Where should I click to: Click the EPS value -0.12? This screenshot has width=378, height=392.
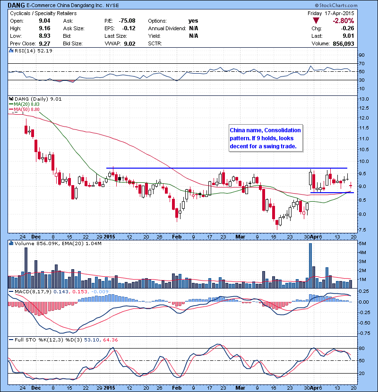(x=129, y=28)
